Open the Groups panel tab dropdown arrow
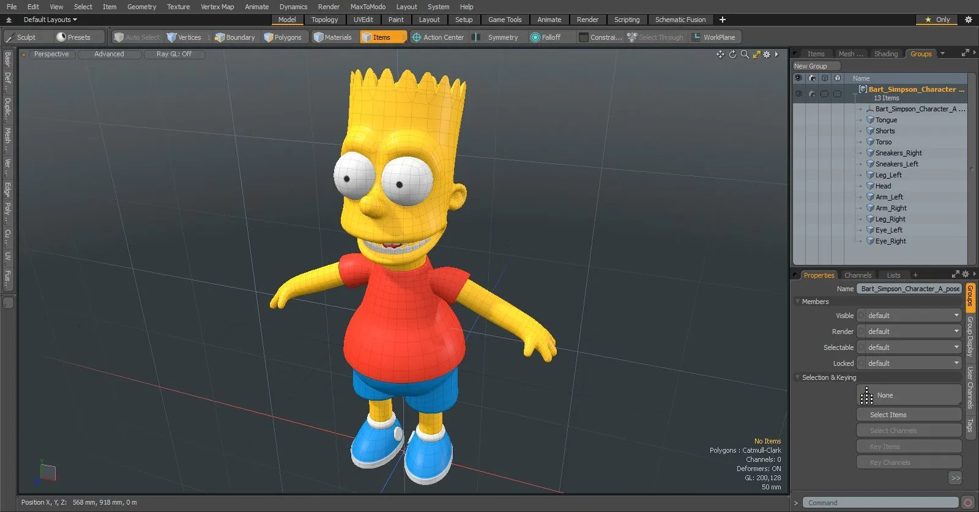The image size is (979, 512). click(942, 54)
